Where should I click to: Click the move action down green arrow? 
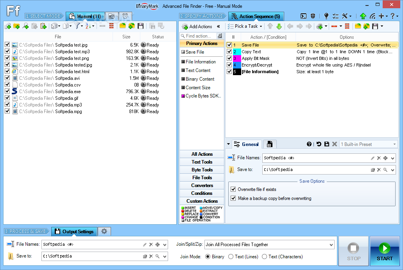tap(279, 26)
